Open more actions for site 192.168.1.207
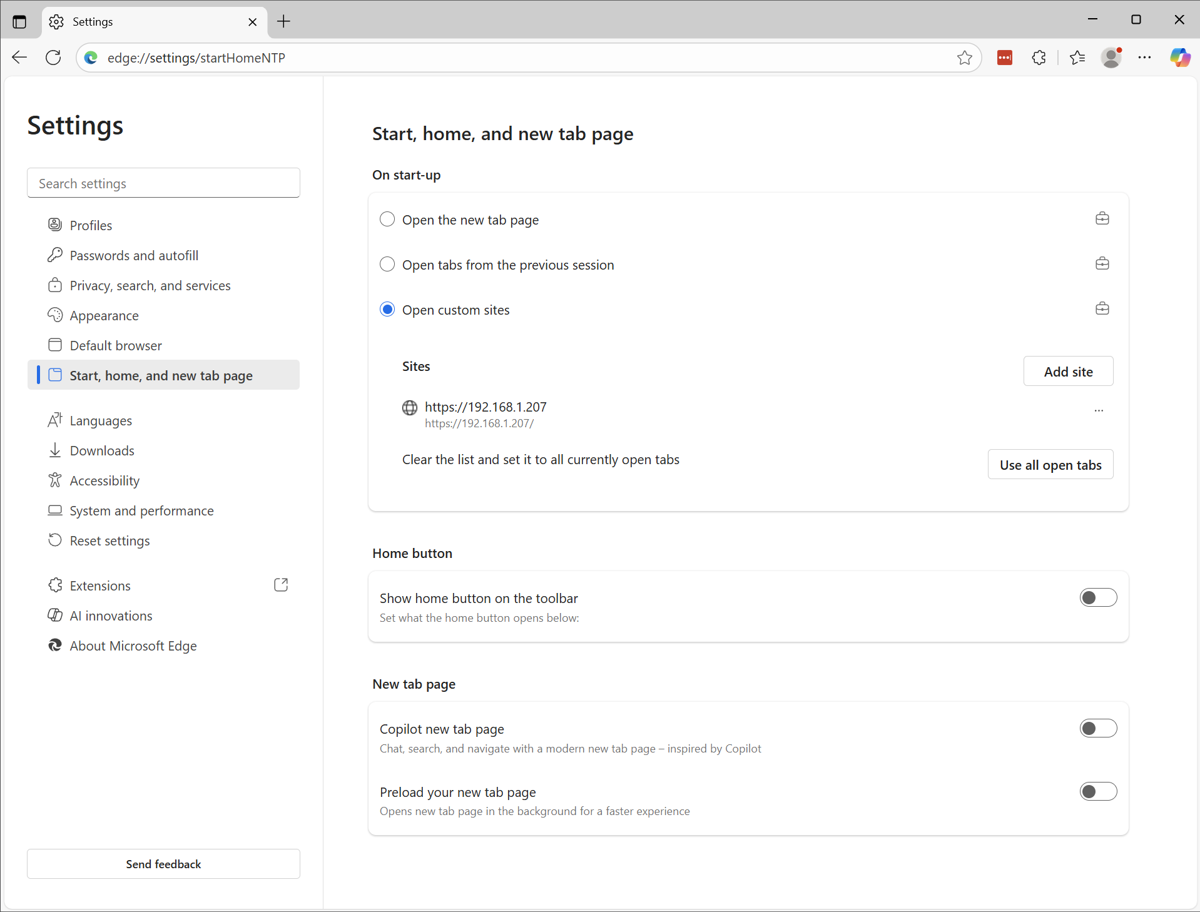The height and width of the screenshot is (912, 1200). tap(1099, 410)
